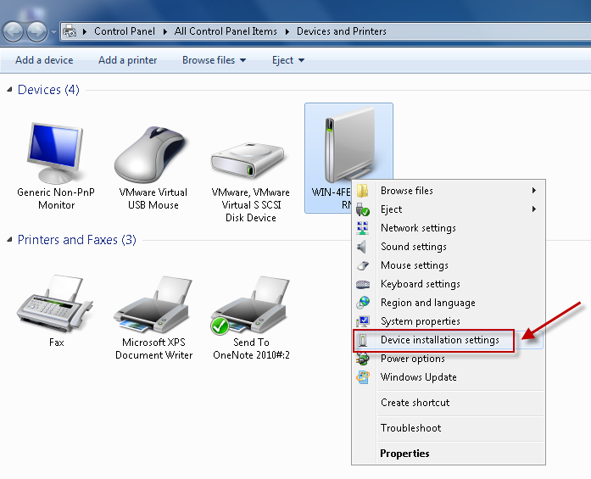Click the Printers and Faxes (3) heading
This screenshot has width=591, height=479.
(x=77, y=240)
